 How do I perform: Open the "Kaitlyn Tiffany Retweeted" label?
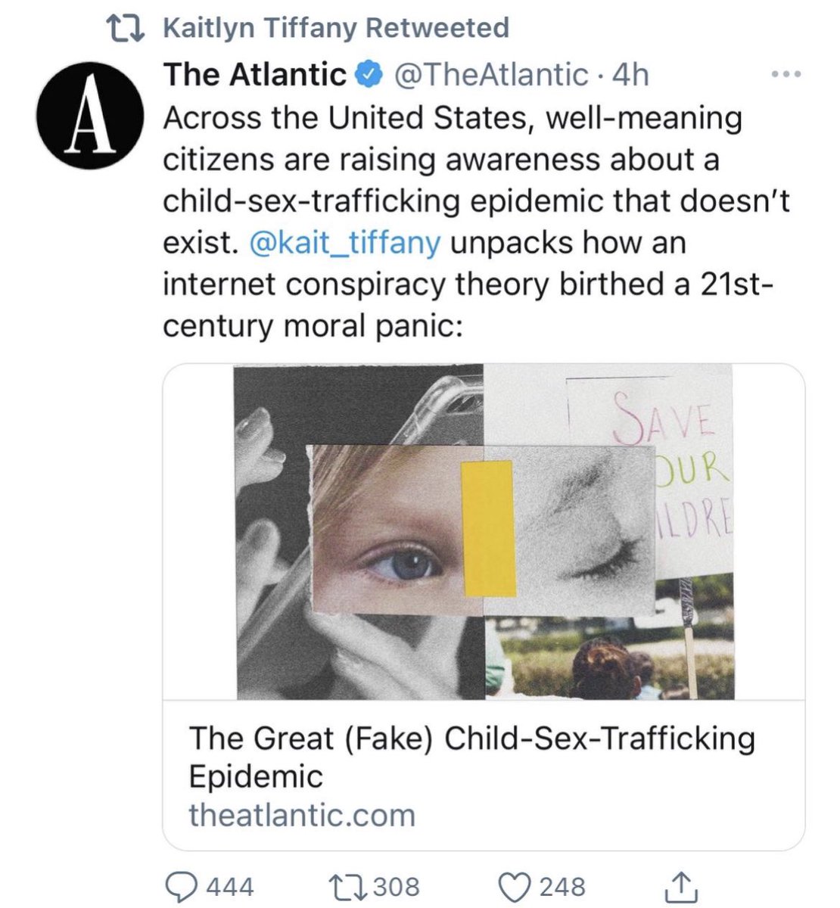[x=336, y=29]
